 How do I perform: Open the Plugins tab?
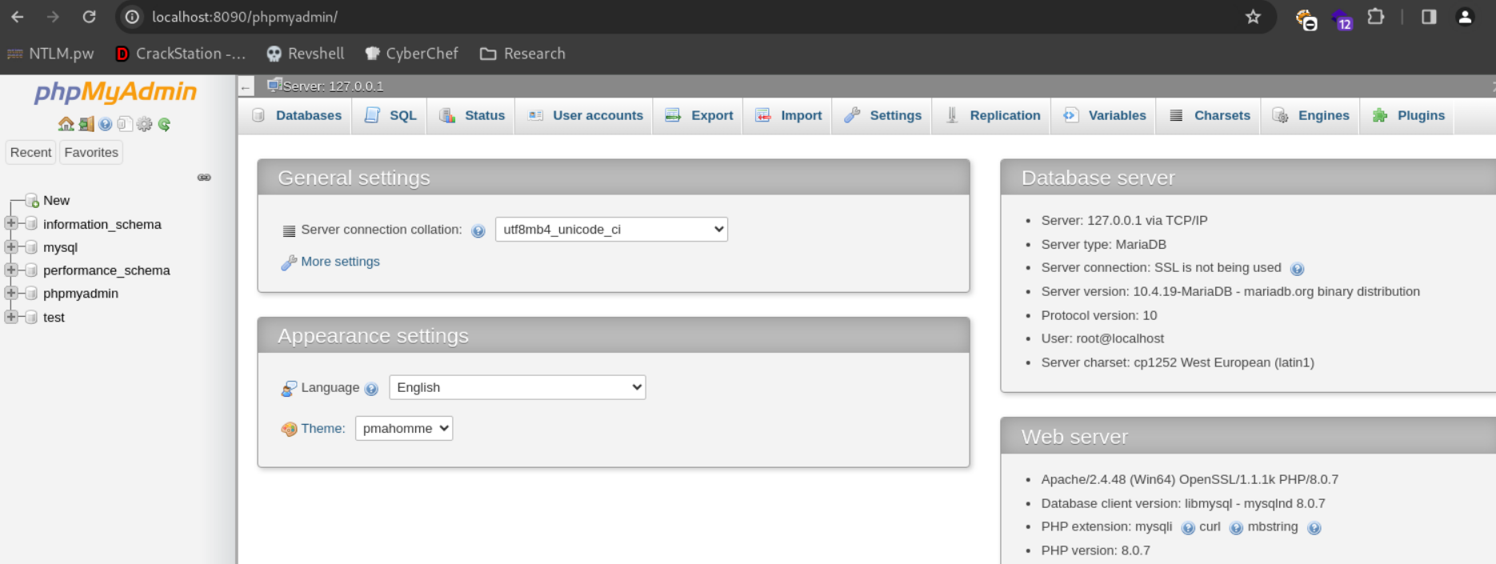pos(1408,115)
